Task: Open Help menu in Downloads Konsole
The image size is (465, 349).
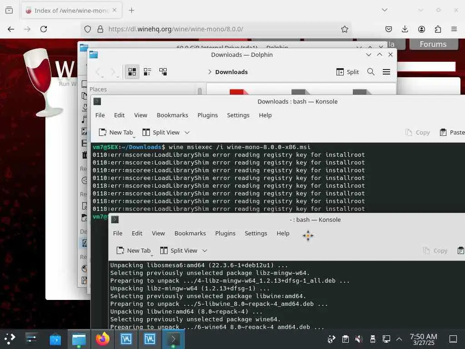Action: 265,115
